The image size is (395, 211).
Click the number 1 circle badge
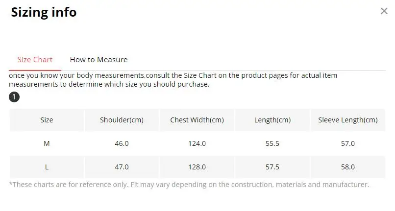(x=14, y=97)
